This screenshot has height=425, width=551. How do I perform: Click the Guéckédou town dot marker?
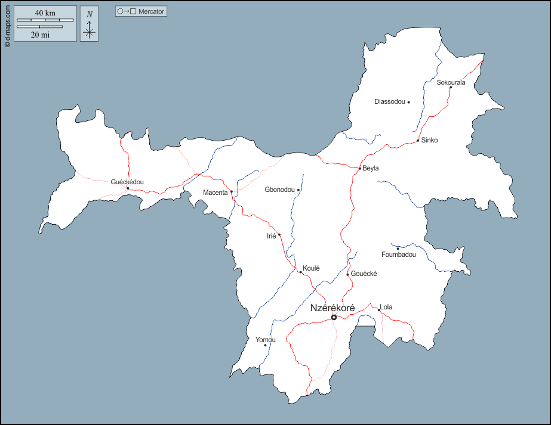[127, 188]
